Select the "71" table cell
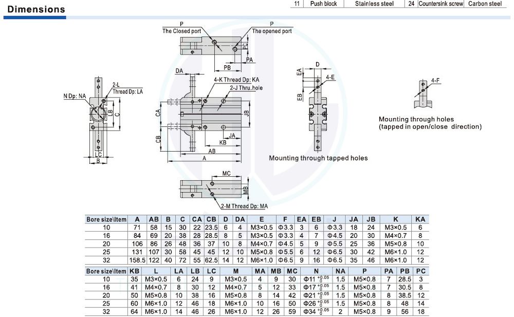 [137, 228]
